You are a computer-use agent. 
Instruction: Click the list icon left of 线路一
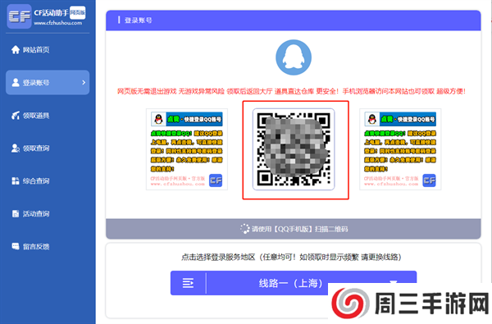[x=188, y=283]
